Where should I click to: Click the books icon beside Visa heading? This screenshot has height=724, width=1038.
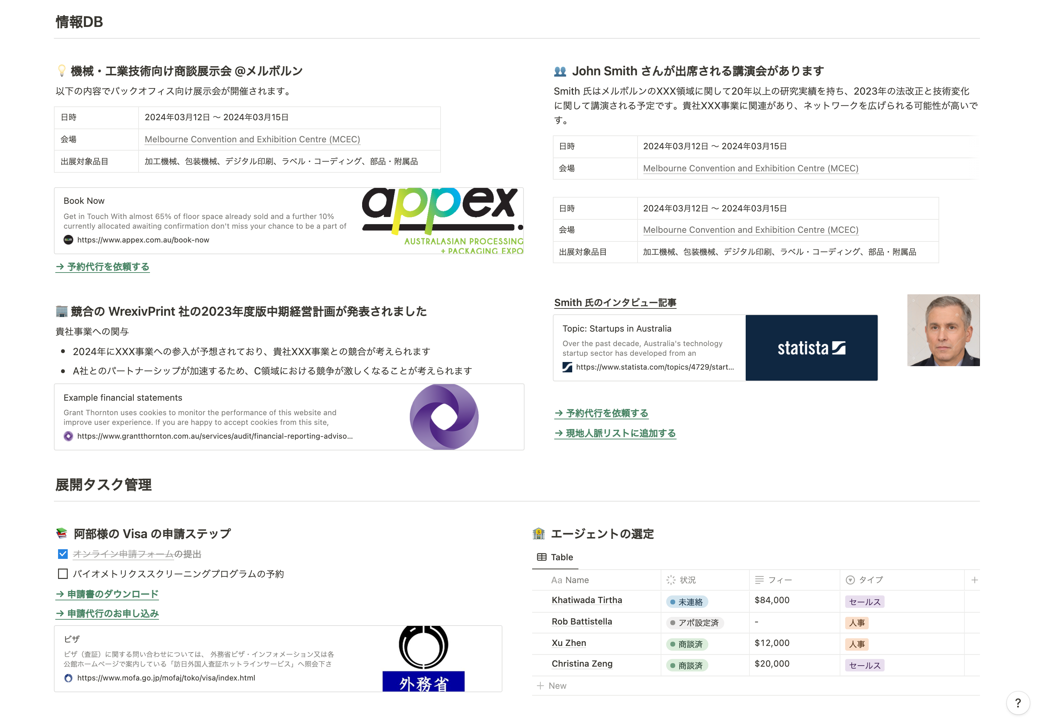coord(62,534)
